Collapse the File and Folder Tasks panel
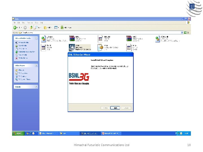 [x=36, y=38]
